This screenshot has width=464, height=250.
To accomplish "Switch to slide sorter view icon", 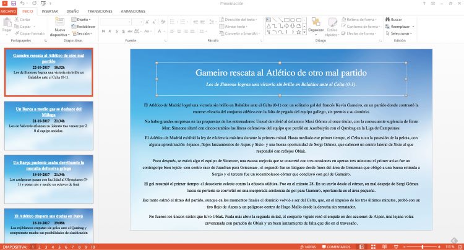I will (x=373, y=247).
